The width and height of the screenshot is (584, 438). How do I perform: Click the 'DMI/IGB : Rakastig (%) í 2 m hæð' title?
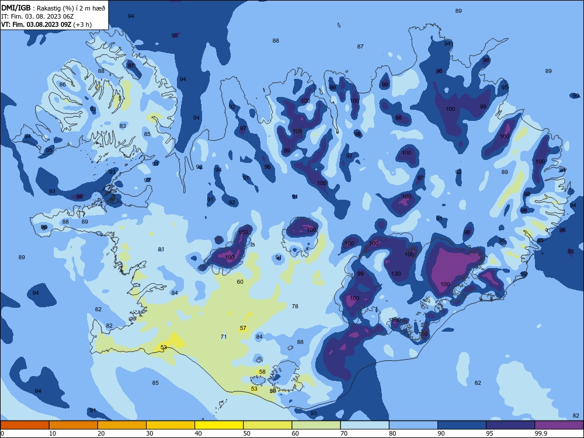53,8
